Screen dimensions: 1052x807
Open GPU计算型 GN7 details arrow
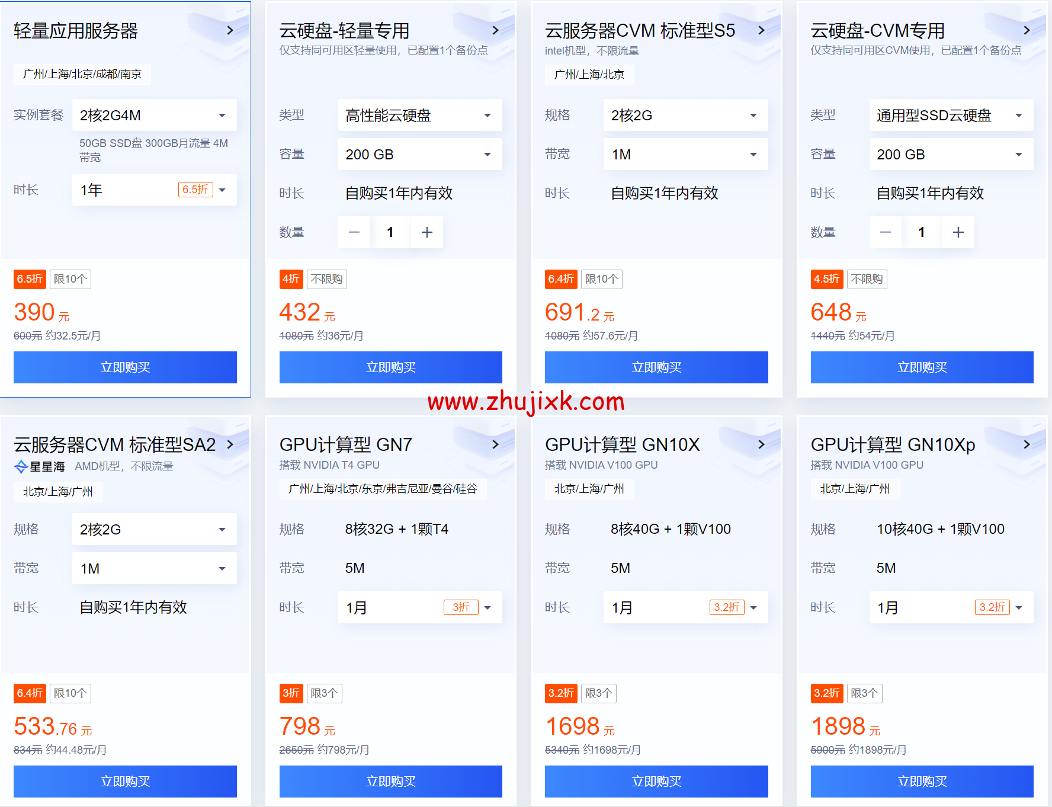coord(496,444)
